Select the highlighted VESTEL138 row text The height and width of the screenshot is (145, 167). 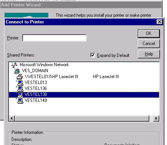(36, 94)
